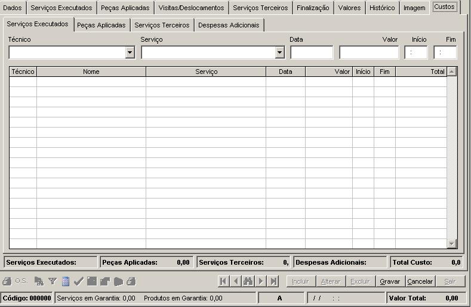Click the Data column header
Image resolution: width=471 pixels, height=307 pixels.
coord(285,72)
